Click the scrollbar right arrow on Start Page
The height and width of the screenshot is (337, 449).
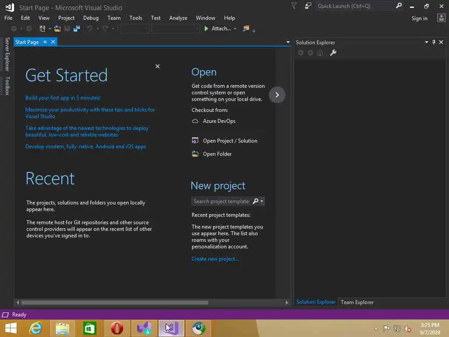pyautogui.click(x=287, y=302)
